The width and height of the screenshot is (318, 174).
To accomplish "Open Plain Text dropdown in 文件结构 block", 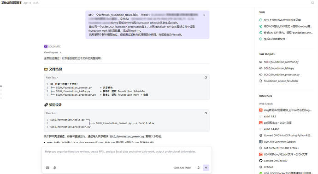I will click(52, 78).
